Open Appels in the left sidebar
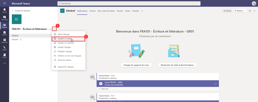 point(5,48)
